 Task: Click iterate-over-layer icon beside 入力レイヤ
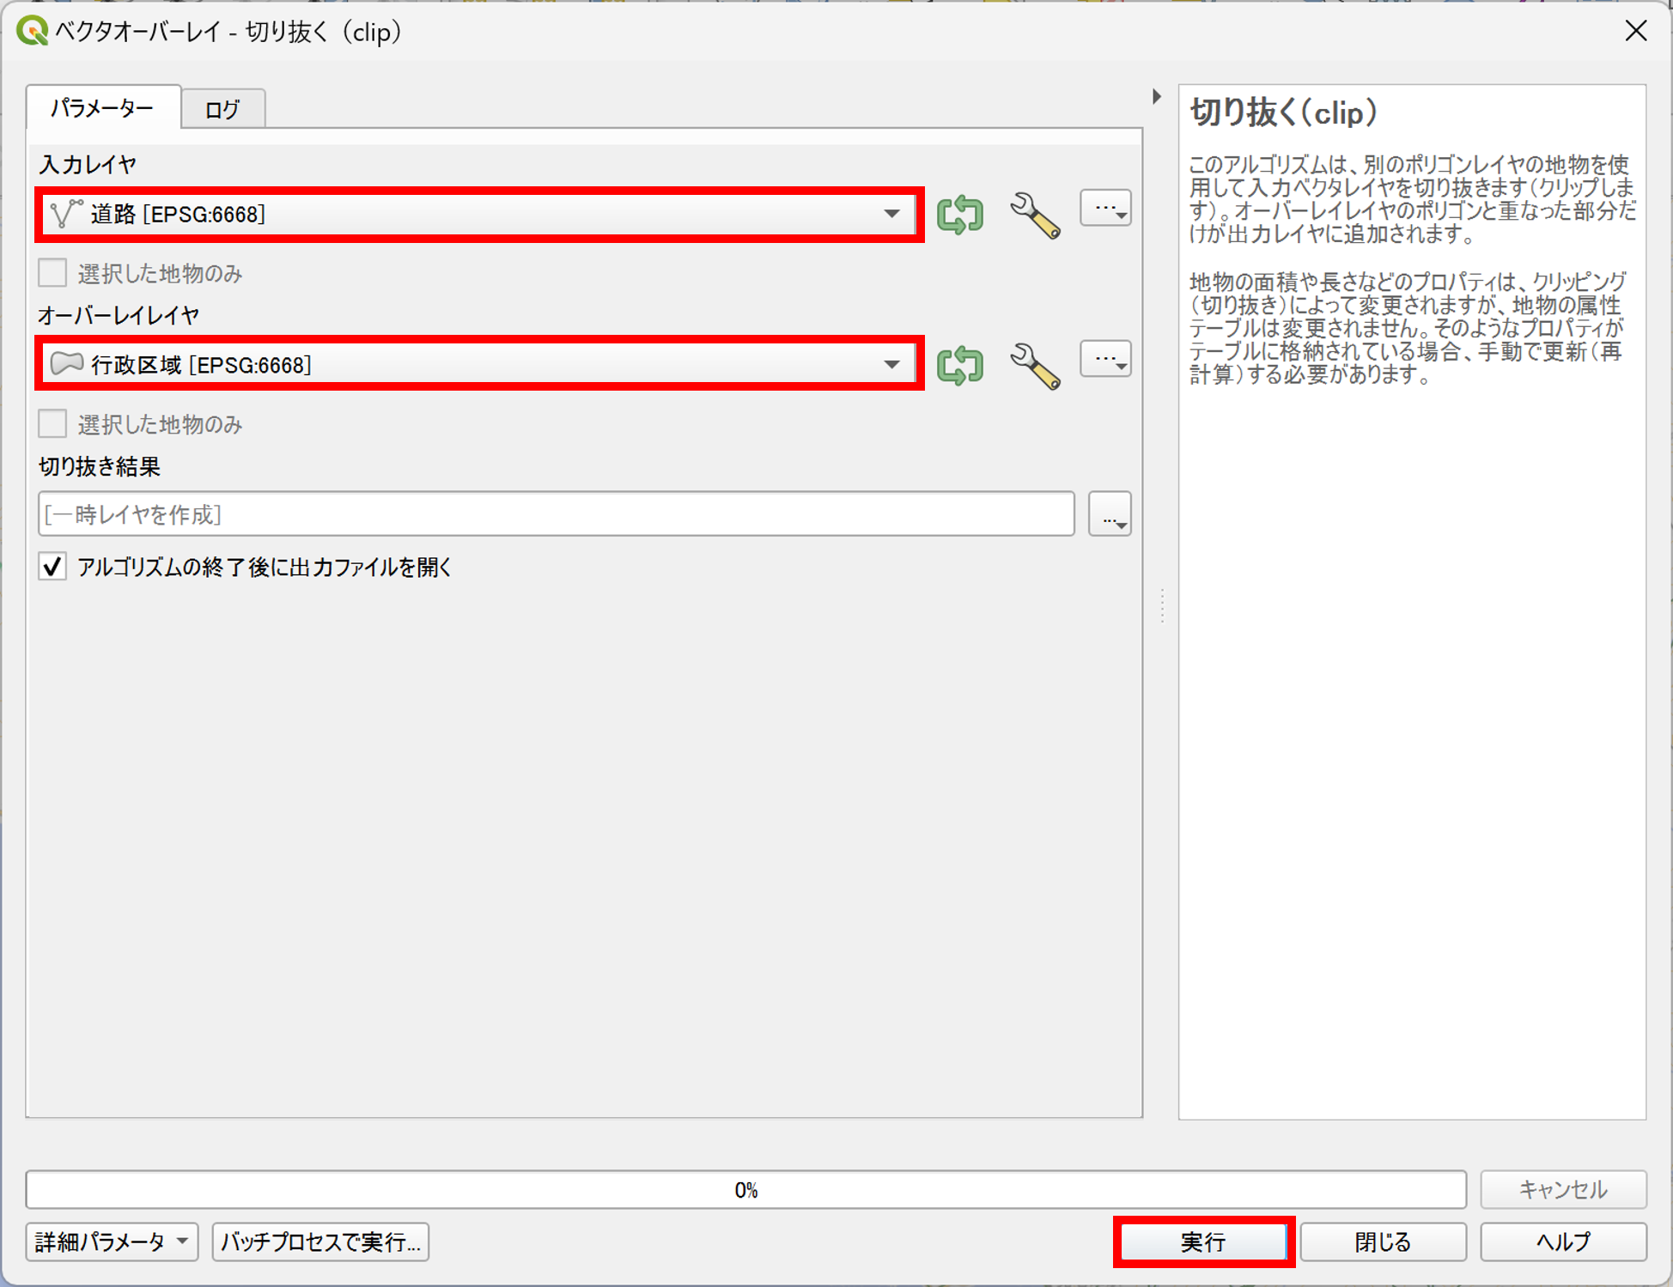[959, 214]
